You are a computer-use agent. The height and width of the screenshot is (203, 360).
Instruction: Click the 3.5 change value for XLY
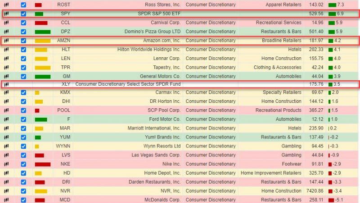pos(337,84)
